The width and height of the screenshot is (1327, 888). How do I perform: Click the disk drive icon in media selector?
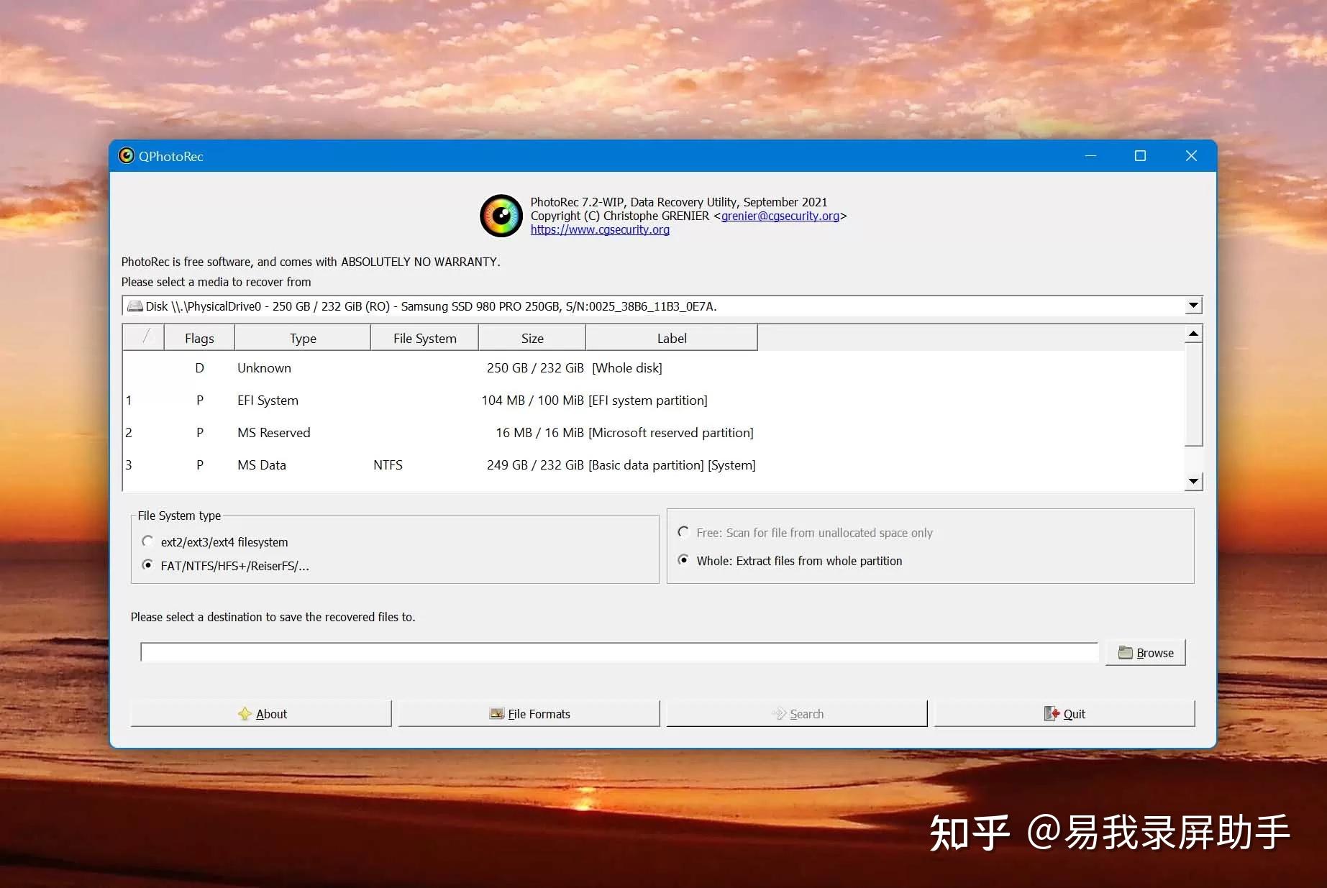(135, 306)
